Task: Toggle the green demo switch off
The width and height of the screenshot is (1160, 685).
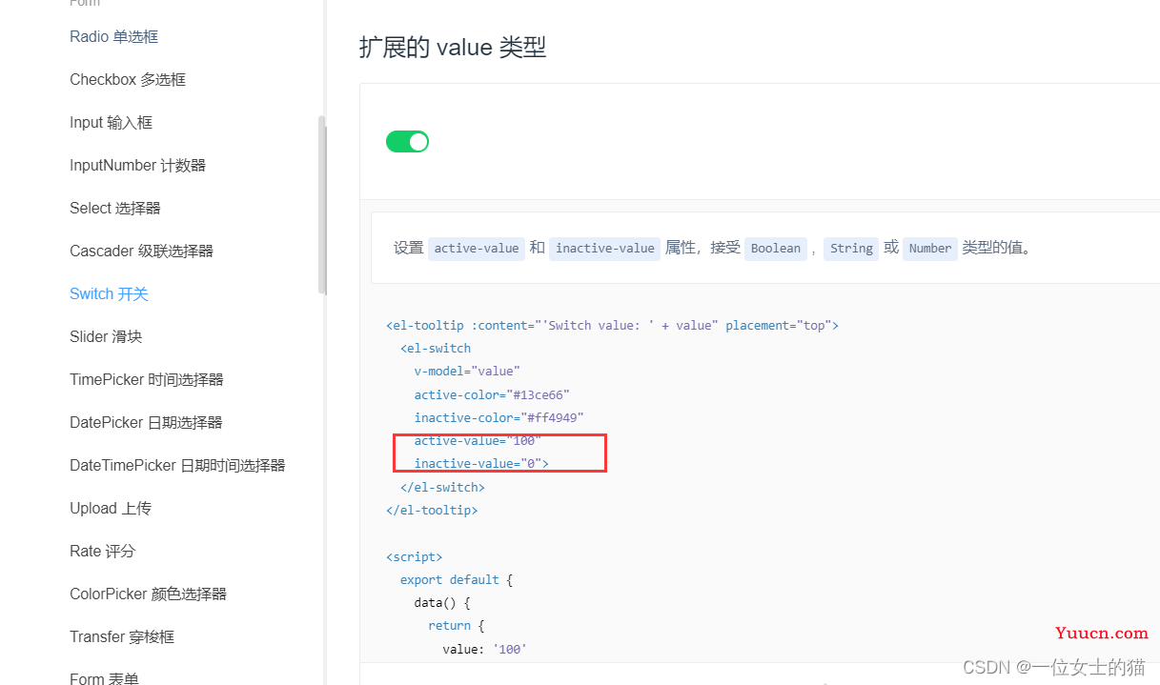Action: pos(407,142)
